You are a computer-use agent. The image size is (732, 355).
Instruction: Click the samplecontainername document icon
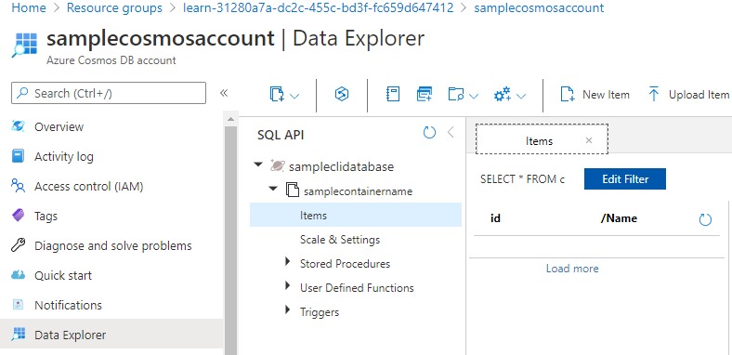(x=293, y=191)
